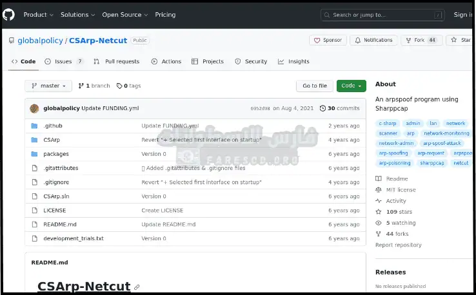This screenshot has width=476, height=295.
Task: Click the globalpolicy avatar in commit row
Action: [35, 108]
